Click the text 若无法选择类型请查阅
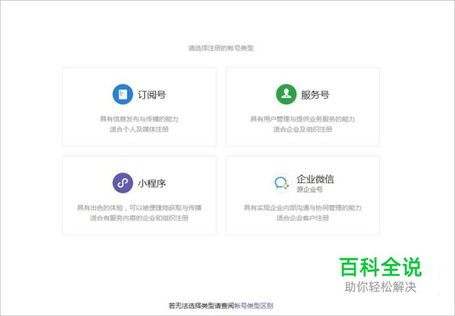This screenshot has width=455, height=316. (201, 305)
